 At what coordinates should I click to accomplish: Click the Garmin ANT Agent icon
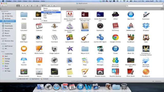[100, 37]
